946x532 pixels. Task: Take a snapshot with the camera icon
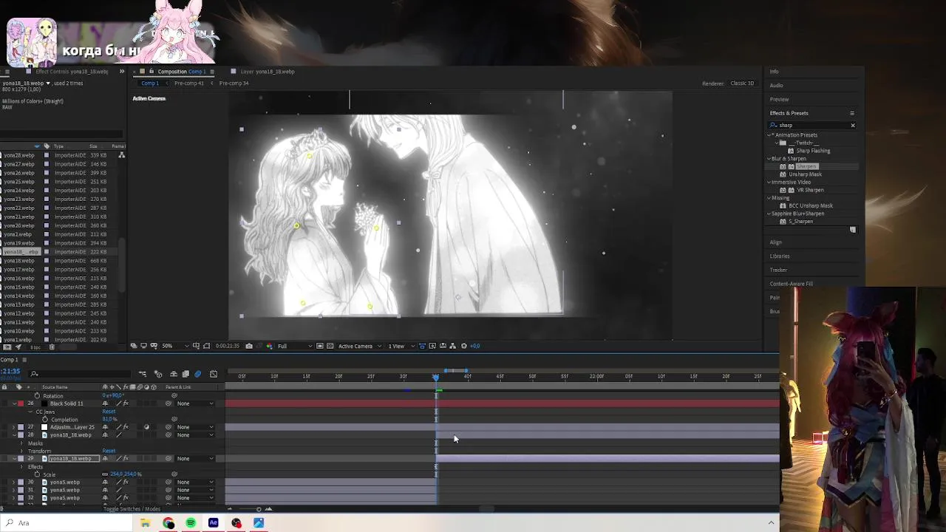(249, 346)
